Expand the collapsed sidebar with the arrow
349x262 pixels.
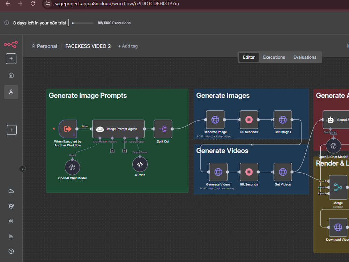pos(22,169)
